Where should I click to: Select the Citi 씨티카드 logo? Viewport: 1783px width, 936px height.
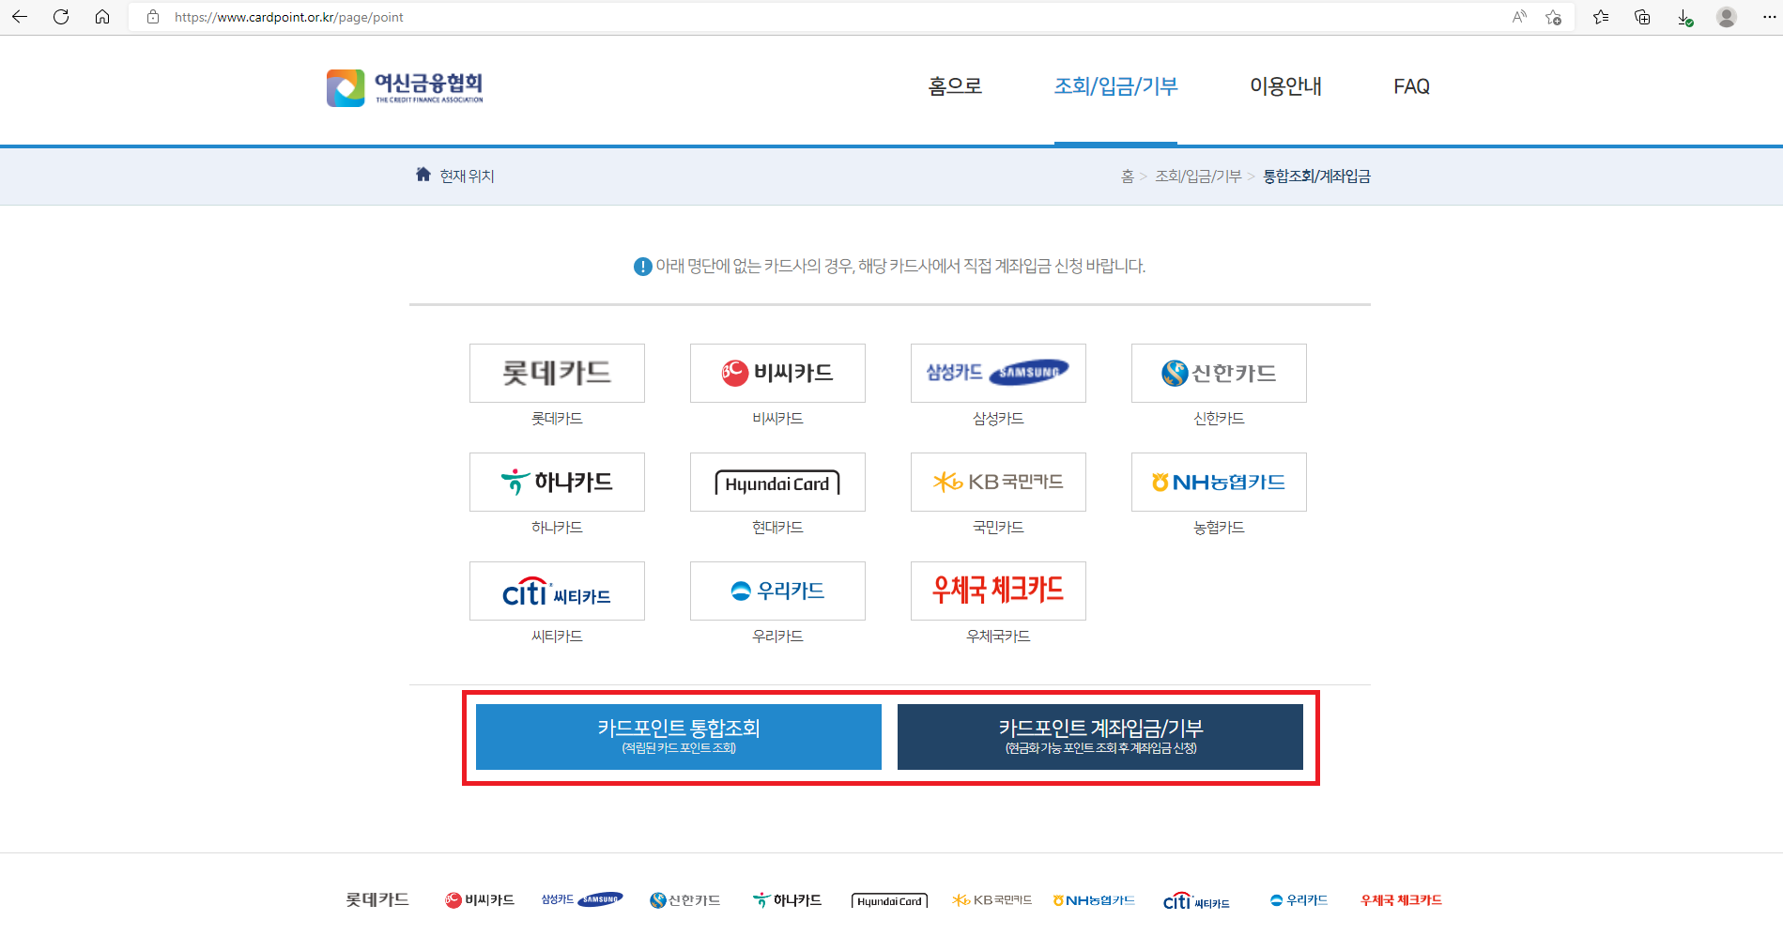[x=556, y=591]
